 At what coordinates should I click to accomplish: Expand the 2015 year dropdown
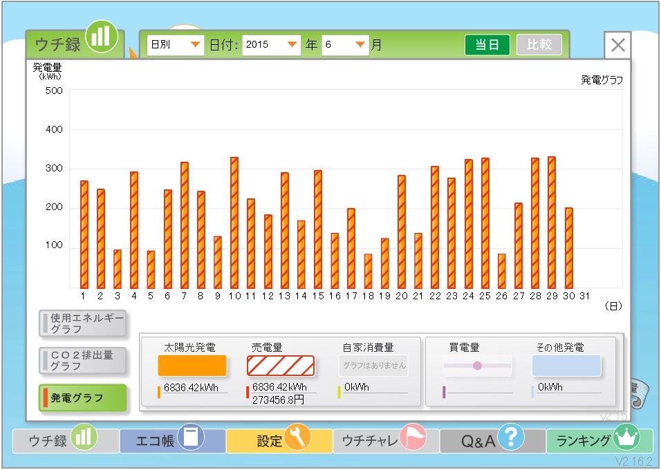[x=272, y=45]
